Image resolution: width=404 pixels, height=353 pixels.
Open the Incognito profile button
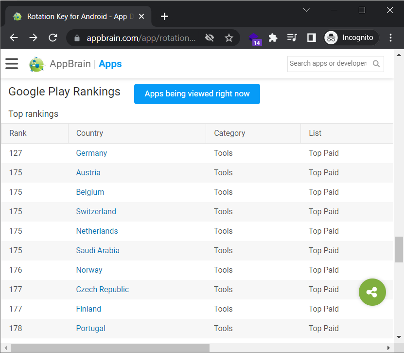[351, 37]
